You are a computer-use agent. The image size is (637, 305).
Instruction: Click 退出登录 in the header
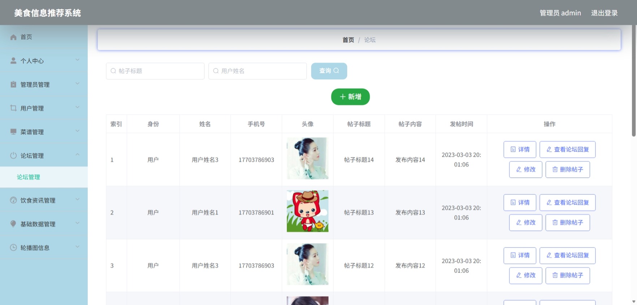tap(604, 13)
